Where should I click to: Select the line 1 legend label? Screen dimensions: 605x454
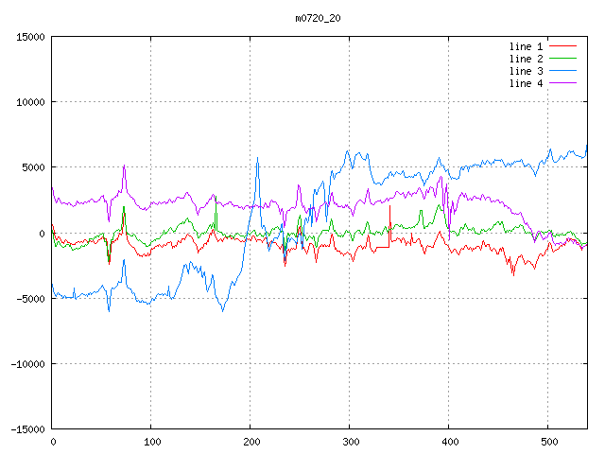[x=526, y=46]
